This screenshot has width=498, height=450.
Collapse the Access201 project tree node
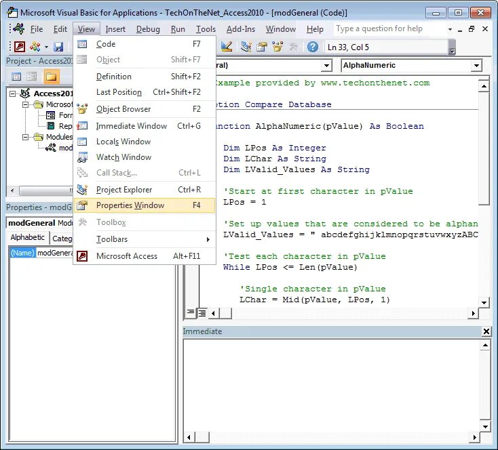pyautogui.click(x=12, y=94)
